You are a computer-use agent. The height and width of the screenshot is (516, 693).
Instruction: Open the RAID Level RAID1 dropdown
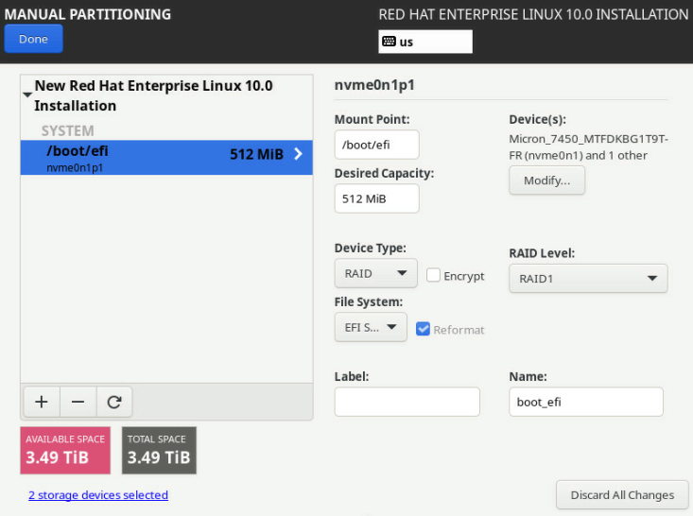(588, 279)
